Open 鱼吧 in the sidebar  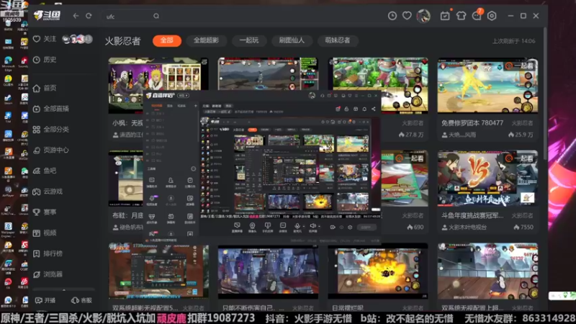coord(45,171)
